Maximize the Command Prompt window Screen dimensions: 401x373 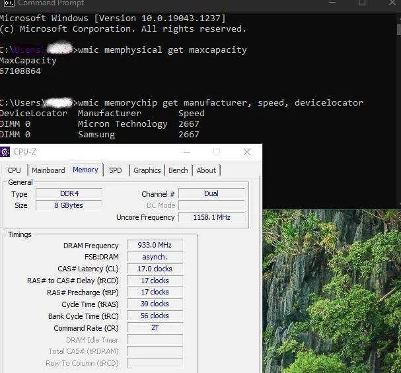362,3
